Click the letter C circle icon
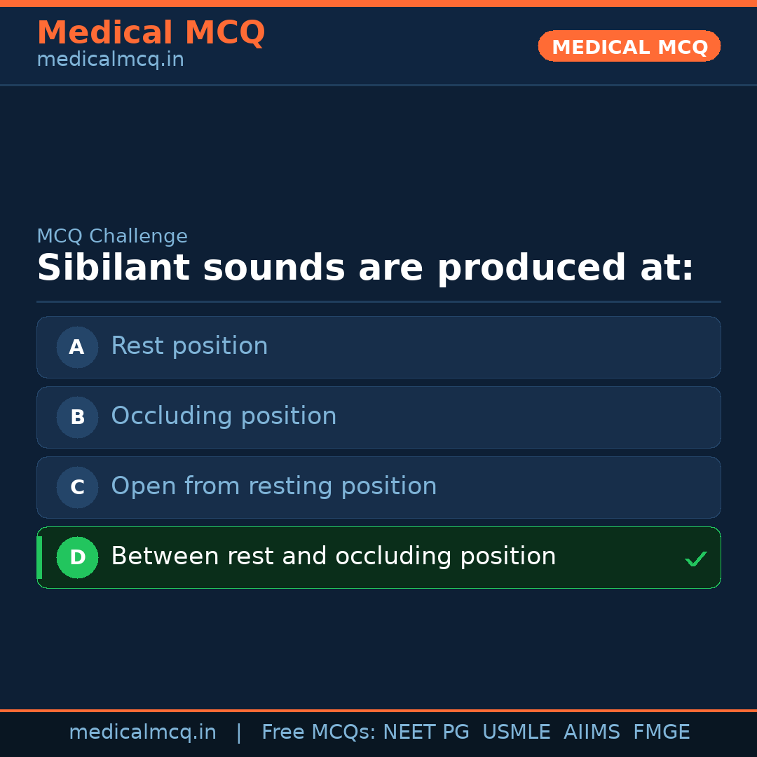The image size is (757, 757). [77, 487]
